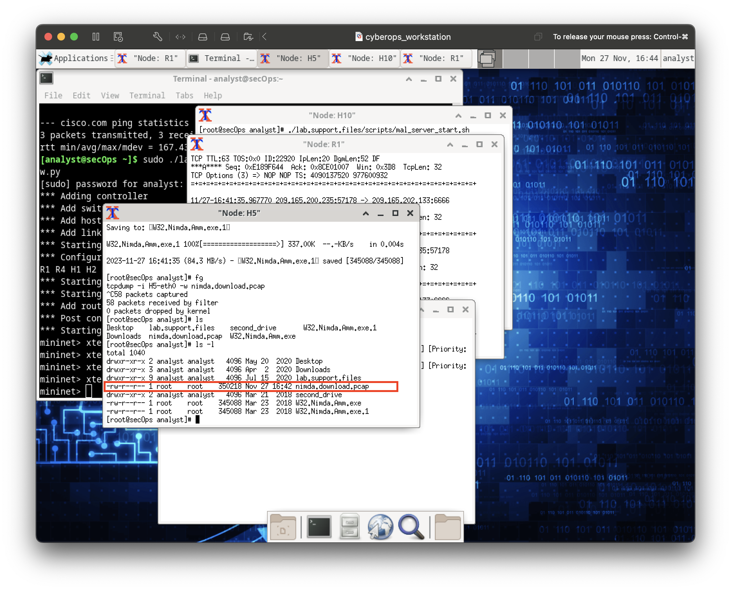The image size is (731, 590).
Task: Click the first hard disk icon in VM toolbar
Action: point(203,37)
